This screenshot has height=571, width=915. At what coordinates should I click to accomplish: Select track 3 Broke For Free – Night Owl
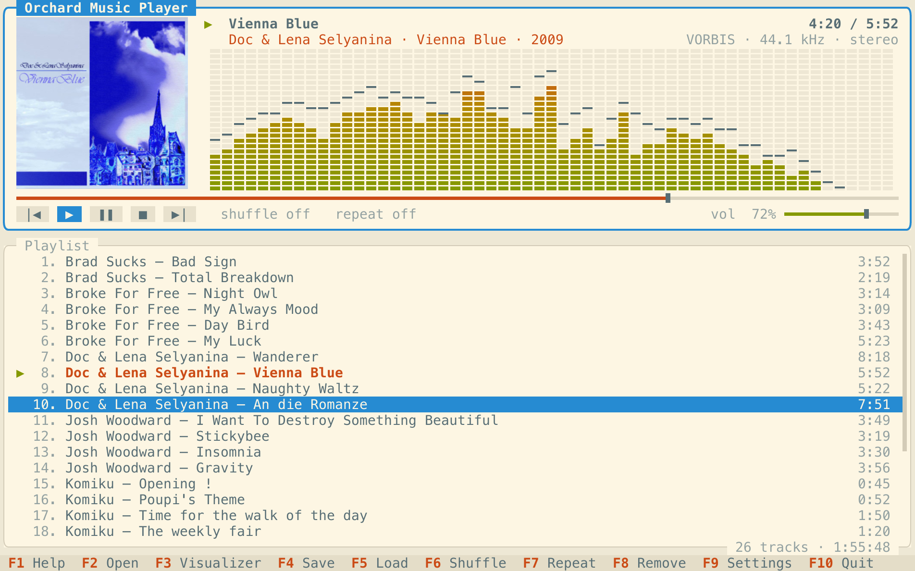point(455,294)
